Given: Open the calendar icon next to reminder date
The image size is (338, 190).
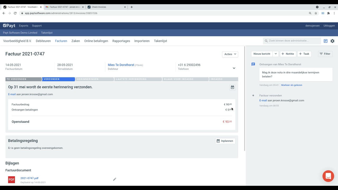Looking at the screenshot, I should click(x=232, y=87).
